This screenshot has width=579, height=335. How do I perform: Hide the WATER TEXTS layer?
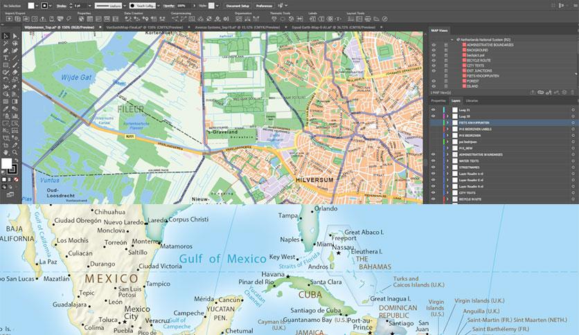pos(434,161)
